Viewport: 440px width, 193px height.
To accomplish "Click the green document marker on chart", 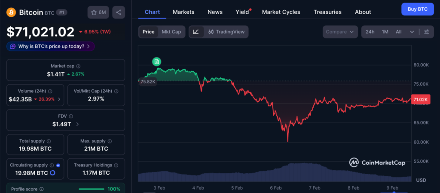I will click(157, 62).
